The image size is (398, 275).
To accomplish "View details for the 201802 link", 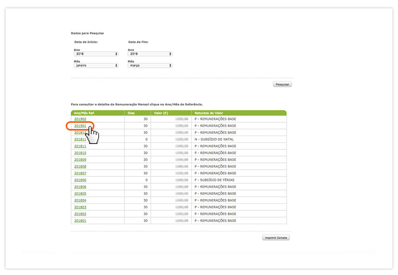I will (x=80, y=214).
